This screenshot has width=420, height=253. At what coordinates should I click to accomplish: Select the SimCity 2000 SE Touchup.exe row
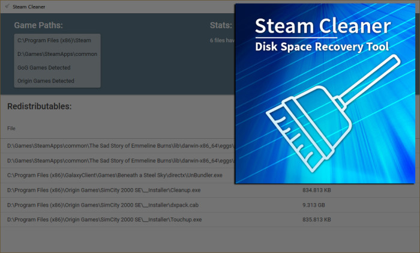[x=210, y=220]
